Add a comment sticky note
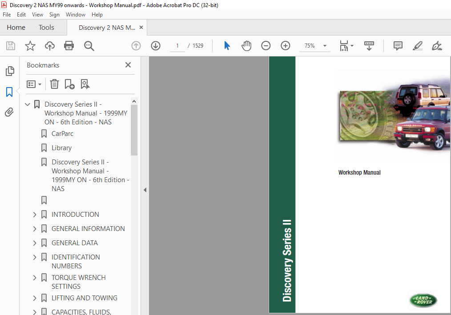 [398, 46]
